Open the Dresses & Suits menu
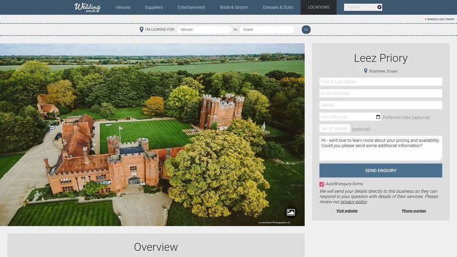 [278, 7]
